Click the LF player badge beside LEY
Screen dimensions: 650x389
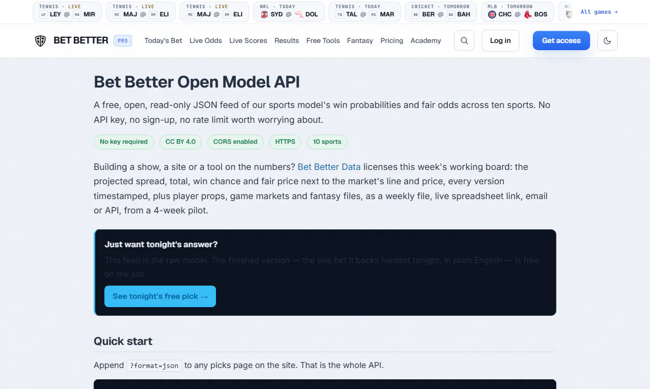(44, 14)
